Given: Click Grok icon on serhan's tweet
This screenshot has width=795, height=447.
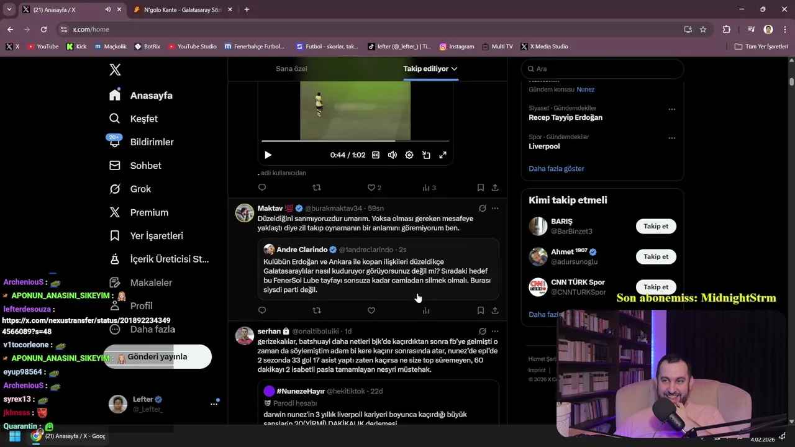Looking at the screenshot, I should 482,332.
